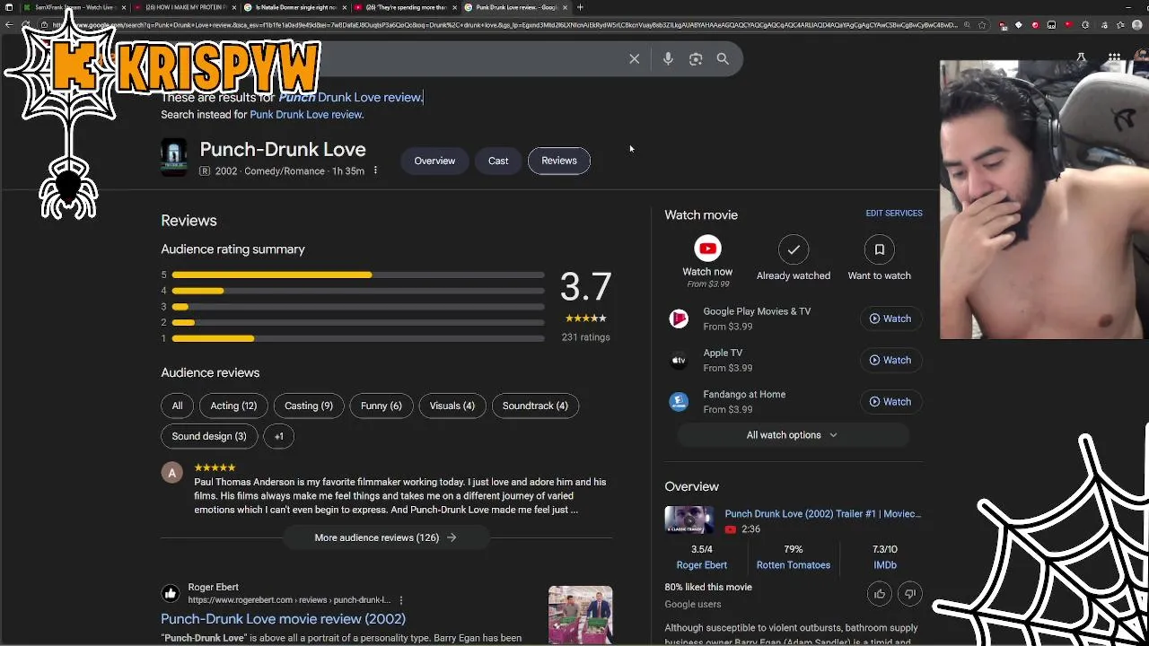Filter reviews by Visuals (4)
Viewport: 1149px width, 646px height.
click(452, 406)
